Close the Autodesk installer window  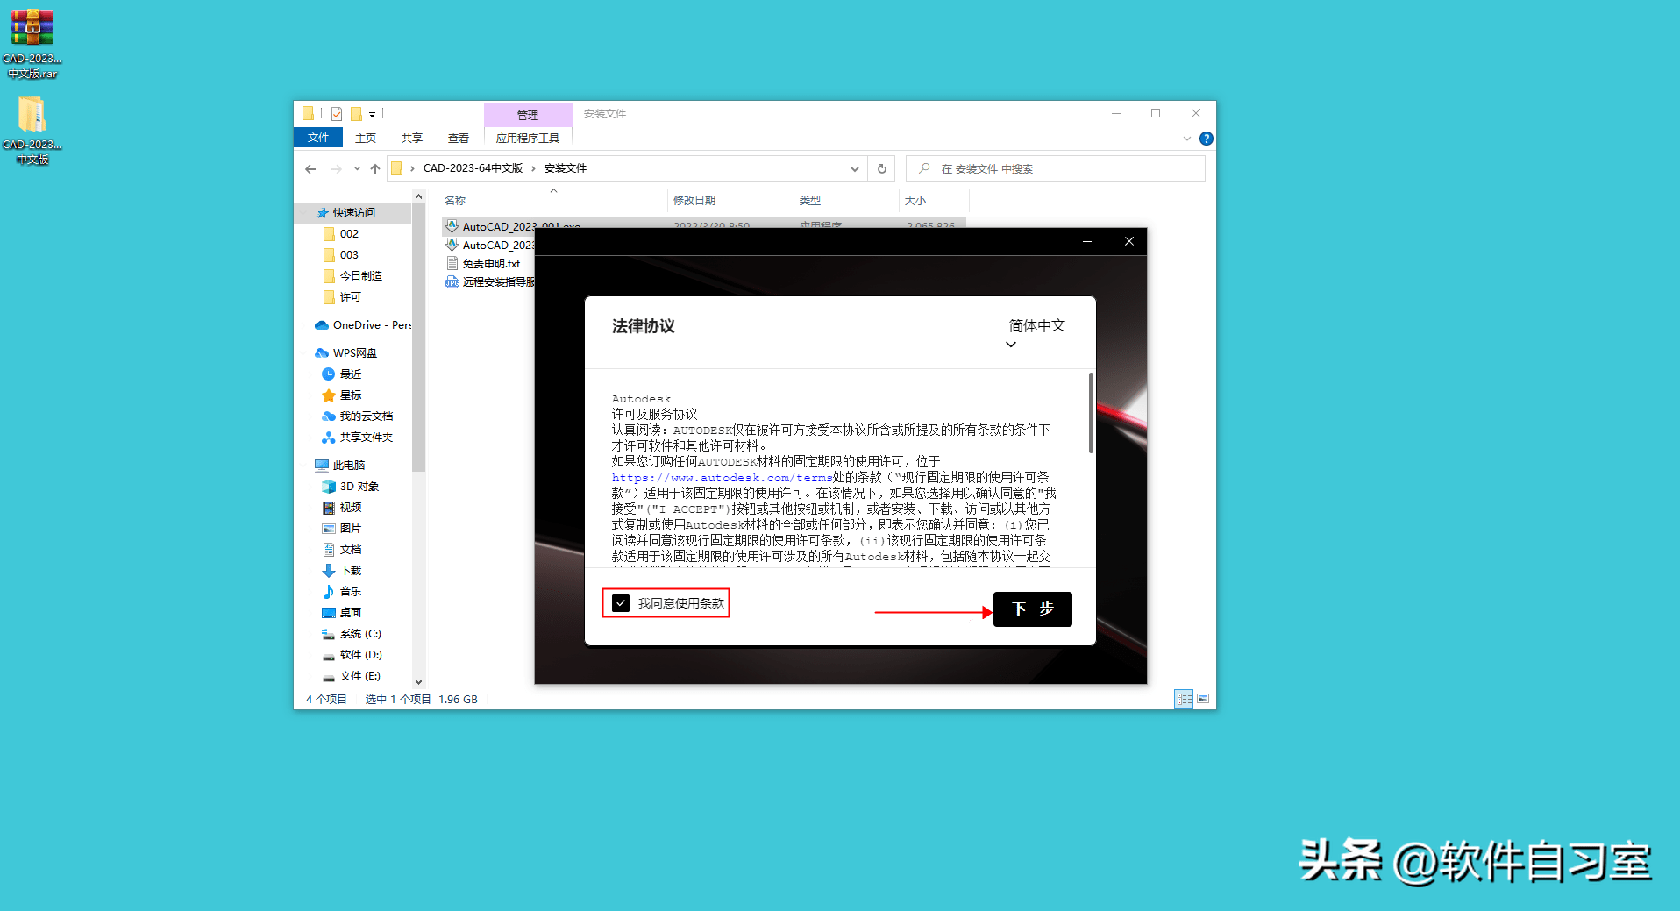tap(1129, 241)
